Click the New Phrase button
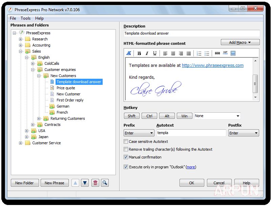 pyautogui.click(x=55, y=183)
